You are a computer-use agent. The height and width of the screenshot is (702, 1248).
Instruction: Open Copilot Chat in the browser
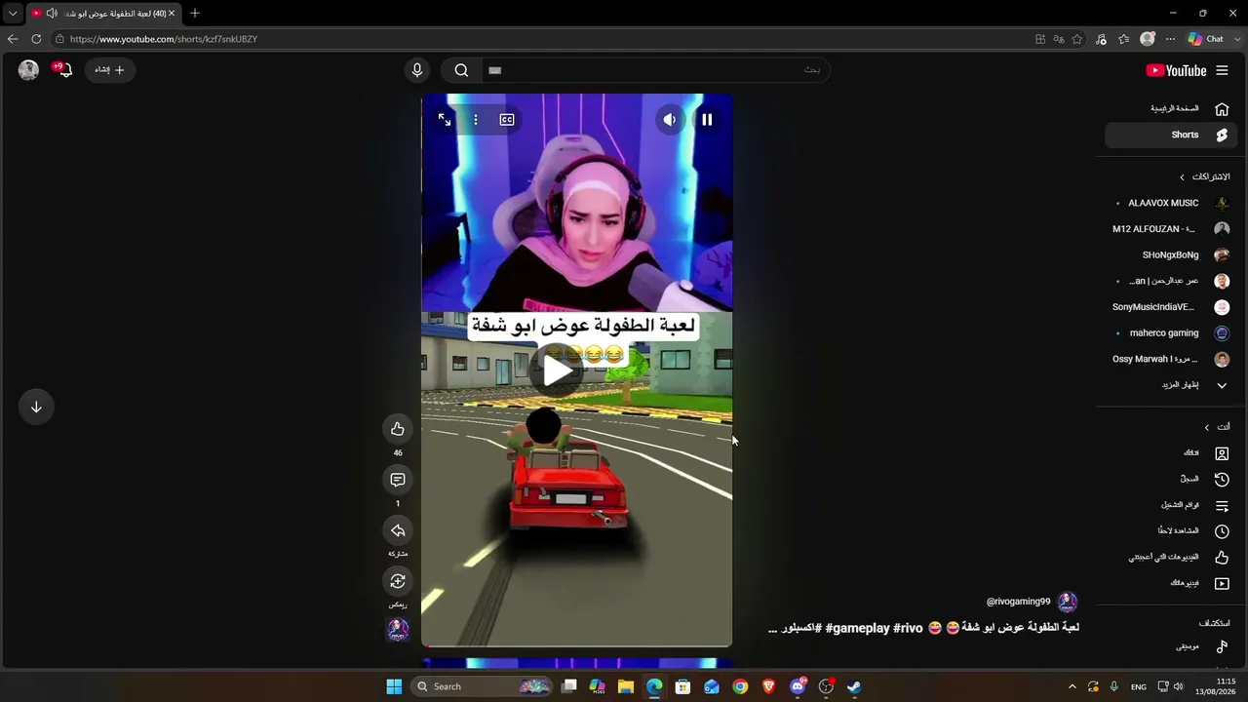[1205, 39]
